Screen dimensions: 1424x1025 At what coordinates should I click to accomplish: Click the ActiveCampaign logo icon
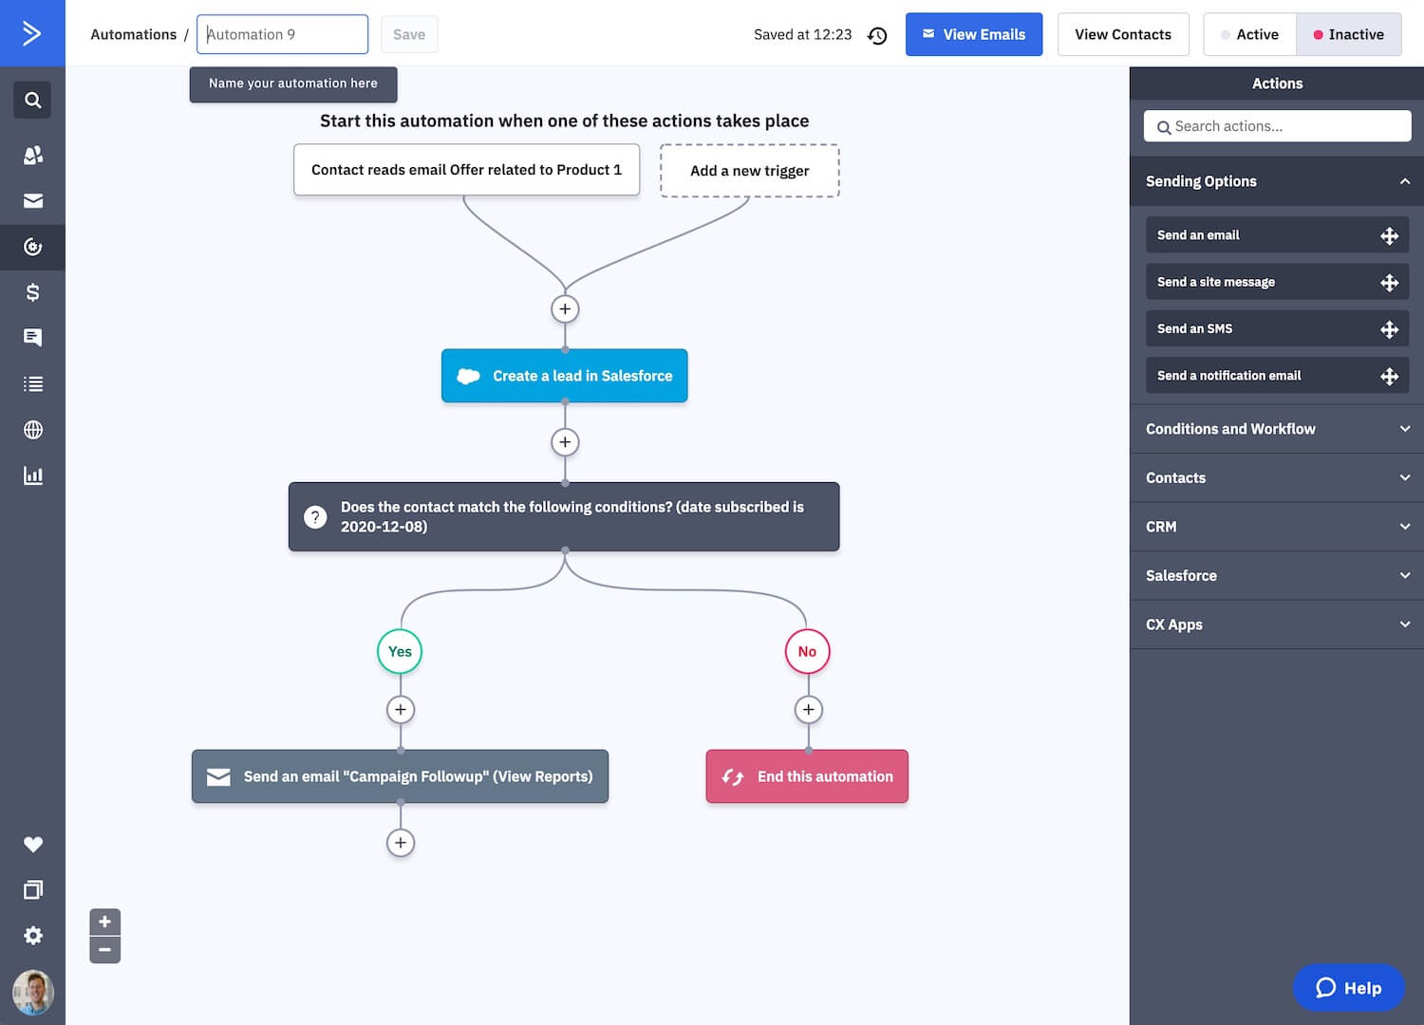coord(32,33)
